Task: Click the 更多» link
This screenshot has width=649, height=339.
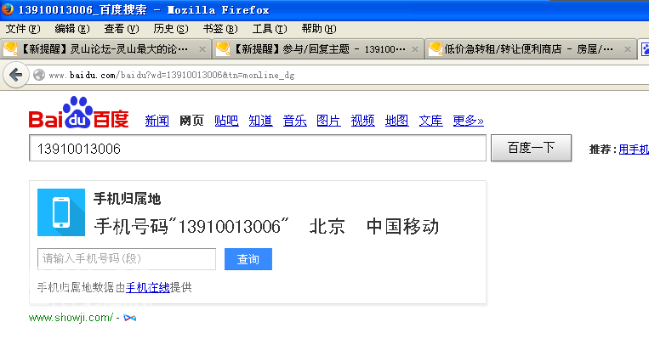Action: click(468, 121)
